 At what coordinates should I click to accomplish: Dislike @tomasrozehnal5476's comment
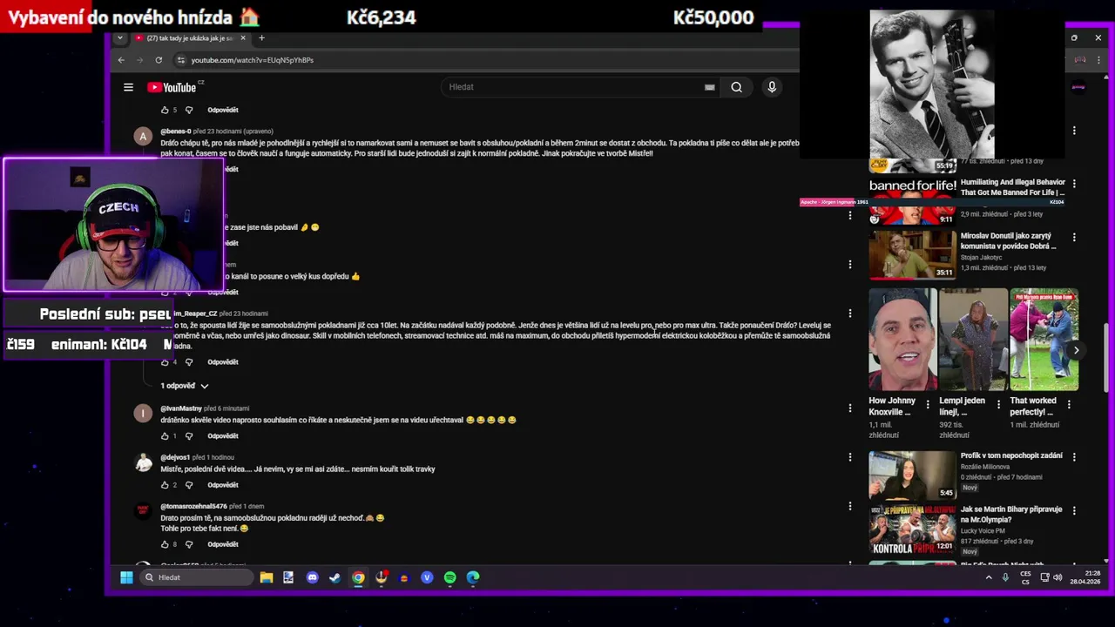tap(189, 544)
